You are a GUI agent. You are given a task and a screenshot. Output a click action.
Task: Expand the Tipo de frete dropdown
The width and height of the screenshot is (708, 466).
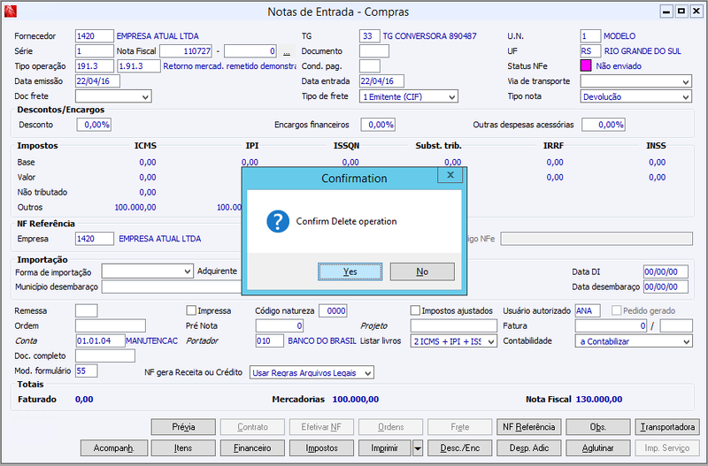pos(409,96)
